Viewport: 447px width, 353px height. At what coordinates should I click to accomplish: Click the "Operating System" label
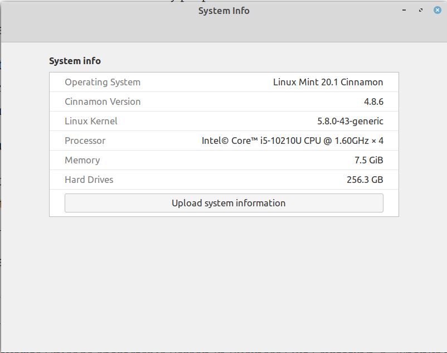tap(103, 82)
